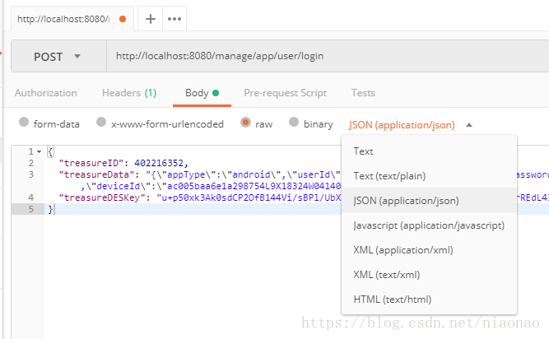The height and width of the screenshot is (339, 549).
Task: Open the Tests tab
Action: click(363, 93)
